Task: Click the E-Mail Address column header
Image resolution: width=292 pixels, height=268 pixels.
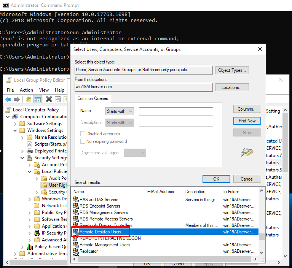Action: 164,191
